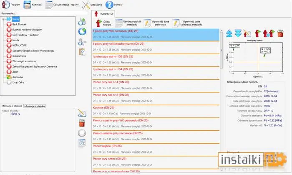Switch to Informacje o płatniku tab

(x=35, y=106)
